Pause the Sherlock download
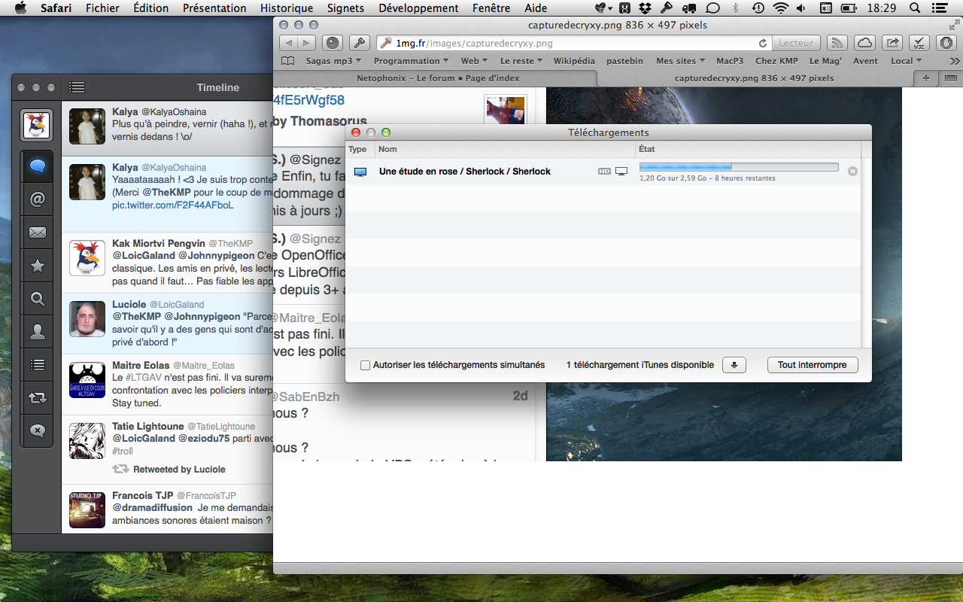Screen dimensions: 963x602 point(852,172)
